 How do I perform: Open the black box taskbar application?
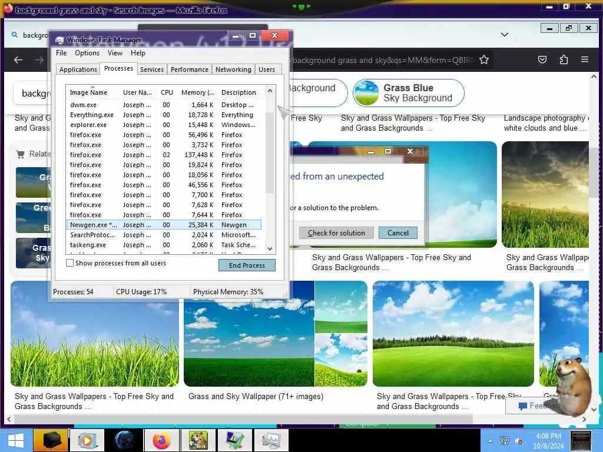(51, 440)
